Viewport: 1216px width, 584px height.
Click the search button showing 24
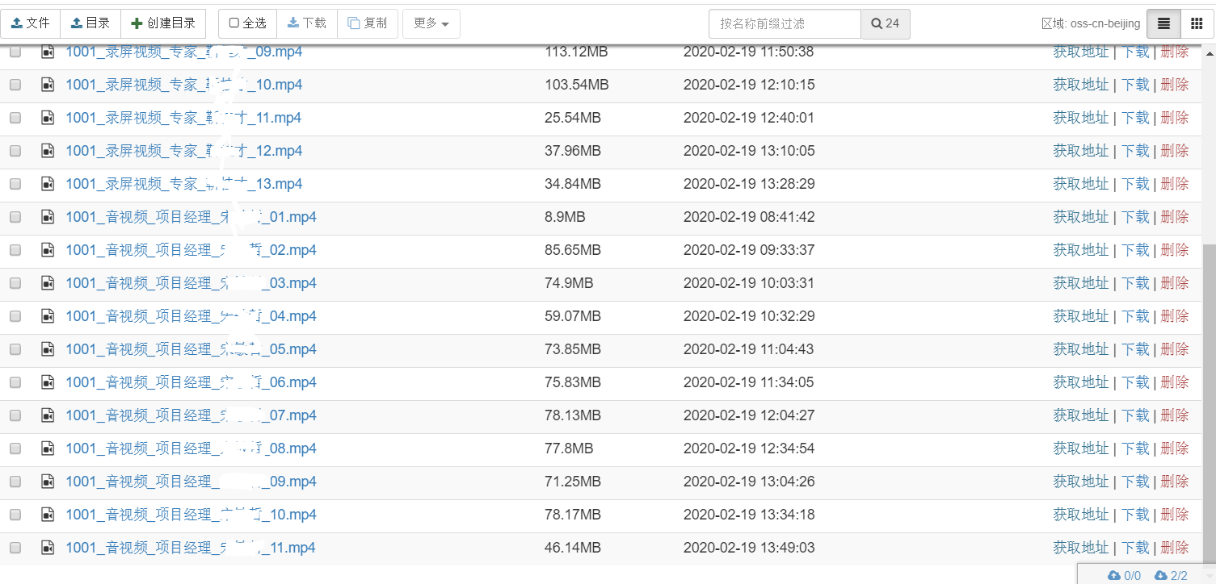(x=886, y=23)
